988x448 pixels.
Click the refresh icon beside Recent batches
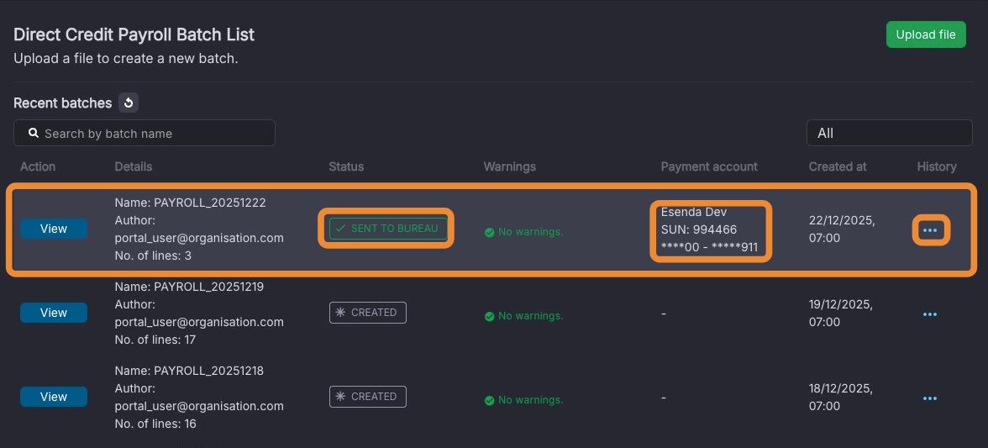(x=129, y=103)
